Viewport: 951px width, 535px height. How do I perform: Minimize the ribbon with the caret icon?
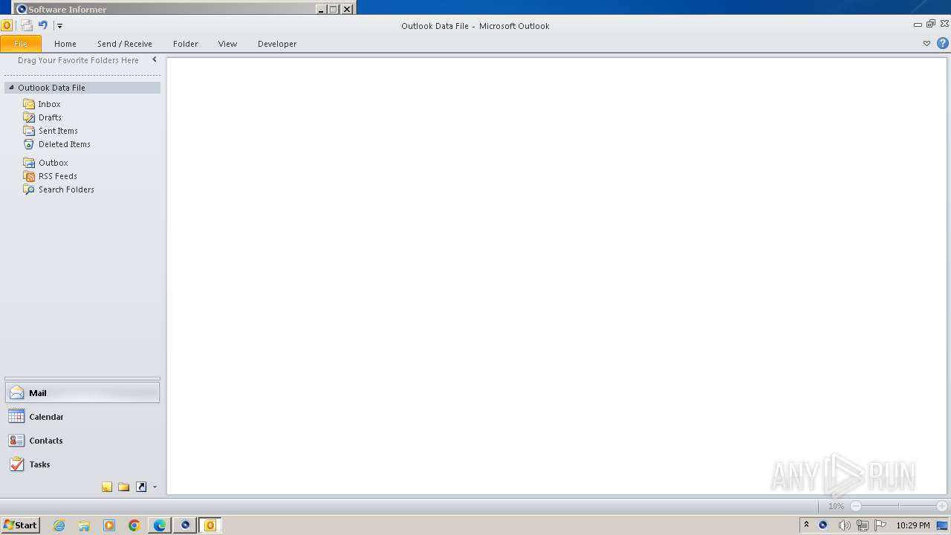(926, 43)
